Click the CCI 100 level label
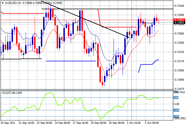This screenshot has width=186, height=126. 176,98
